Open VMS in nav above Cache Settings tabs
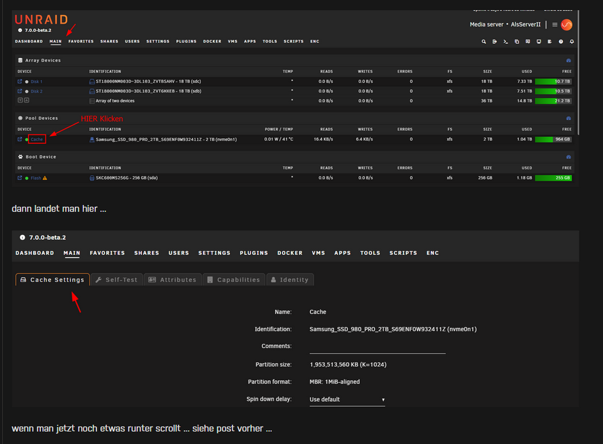This screenshot has height=444, width=603. click(318, 253)
